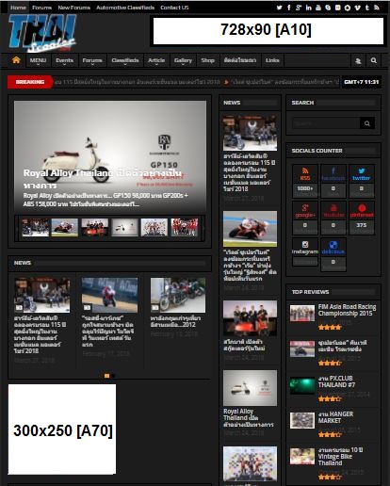390x486 pixels.
Task: Select third slider thumbnail of people group
Action: coord(94,227)
